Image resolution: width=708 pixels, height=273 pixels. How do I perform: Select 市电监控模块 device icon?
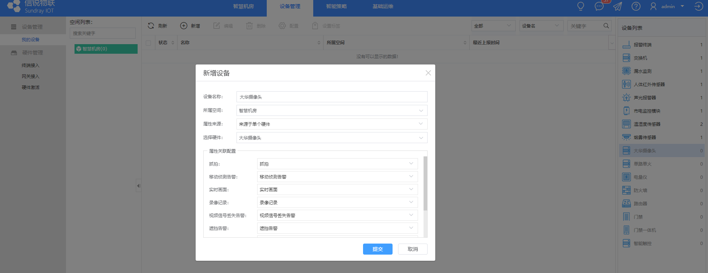pyautogui.click(x=626, y=111)
